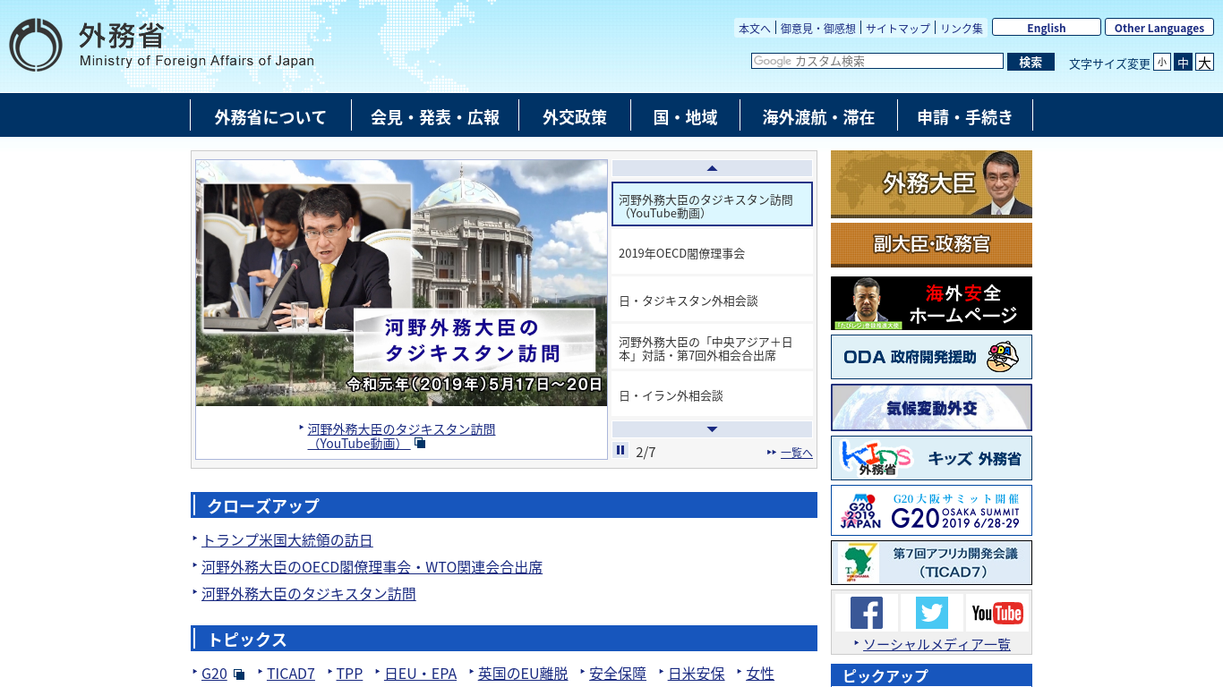Open 会見・発表・広報 menu
The width and height of the screenshot is (1223, 687).
435,116
